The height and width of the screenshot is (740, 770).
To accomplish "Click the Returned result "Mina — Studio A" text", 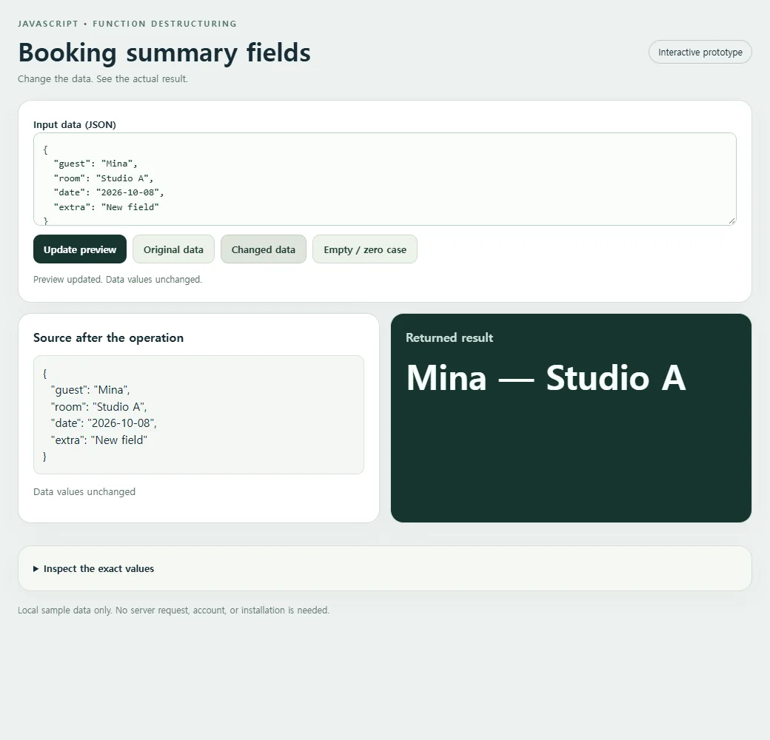I will (x=546, y=378).
